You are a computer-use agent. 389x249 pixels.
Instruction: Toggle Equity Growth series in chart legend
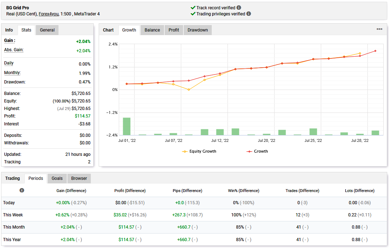199,152
